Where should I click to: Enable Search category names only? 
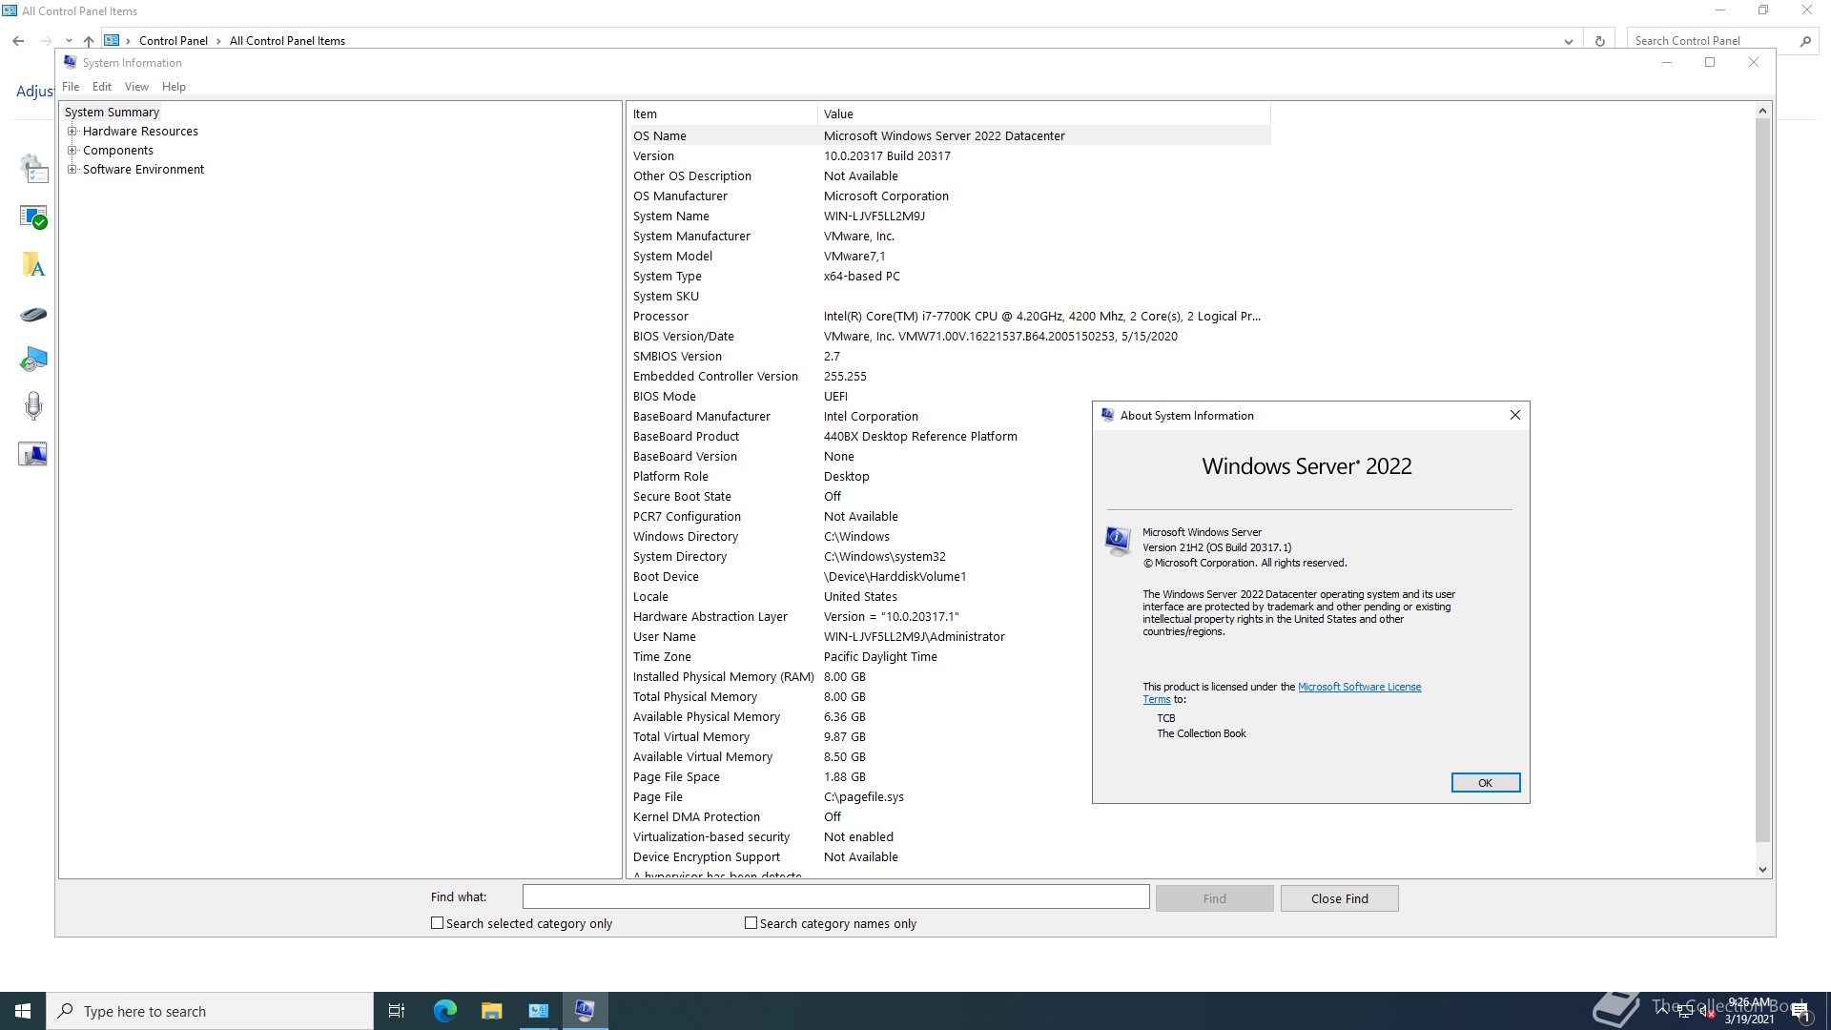click(x=751, y=923)
